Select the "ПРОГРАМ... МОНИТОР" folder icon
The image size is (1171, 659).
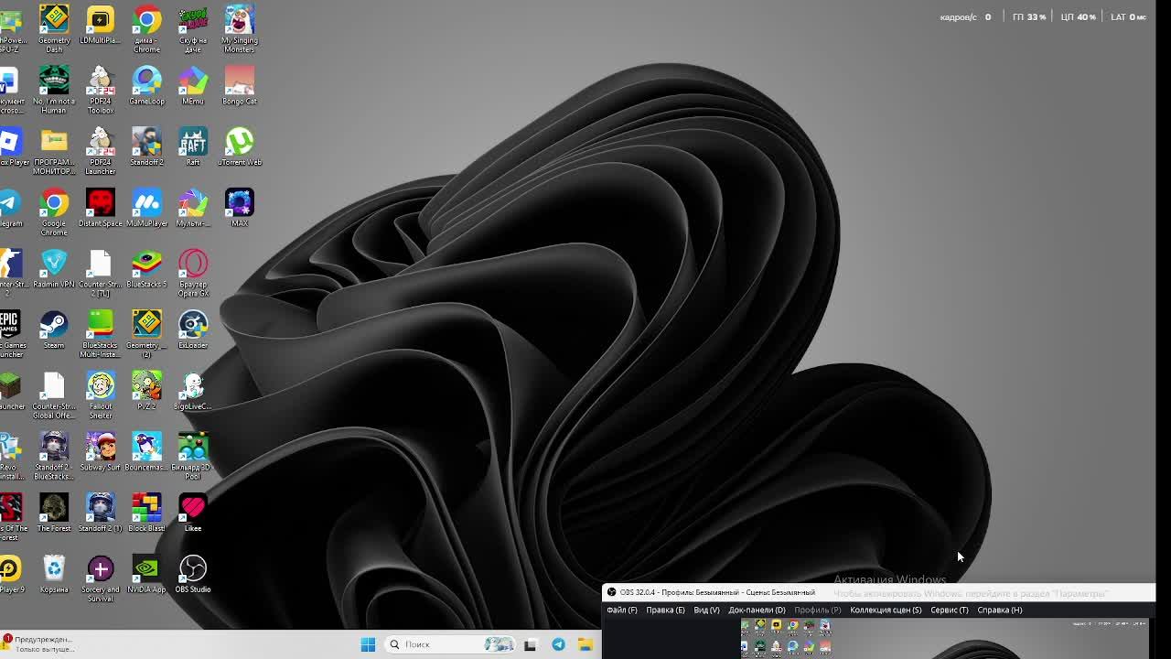click(54, 150)
